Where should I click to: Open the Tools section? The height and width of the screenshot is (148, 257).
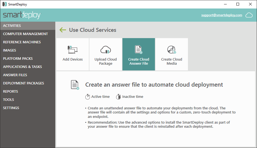28,99
